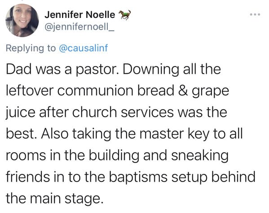Click the phrase 'grape' in the tweet text

click(210, 92)
